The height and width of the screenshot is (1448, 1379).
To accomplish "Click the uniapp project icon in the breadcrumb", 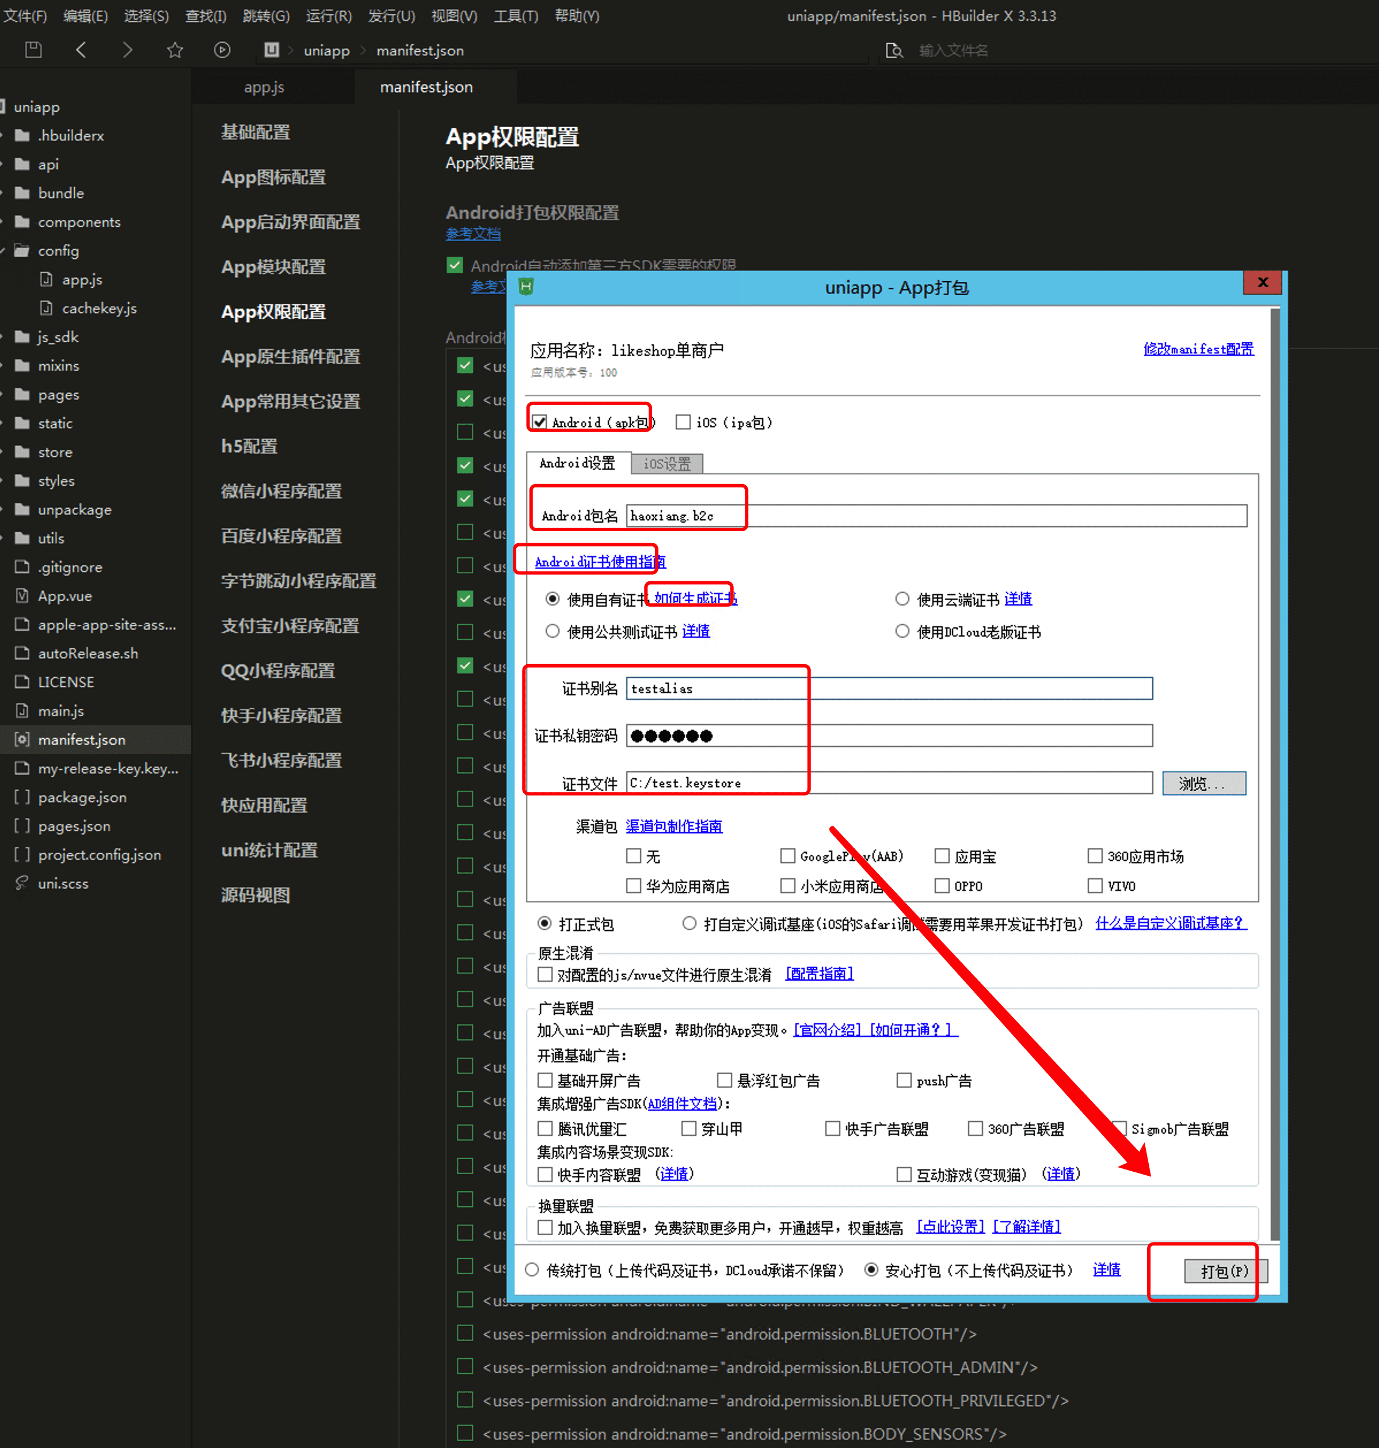I will [271, 49].
